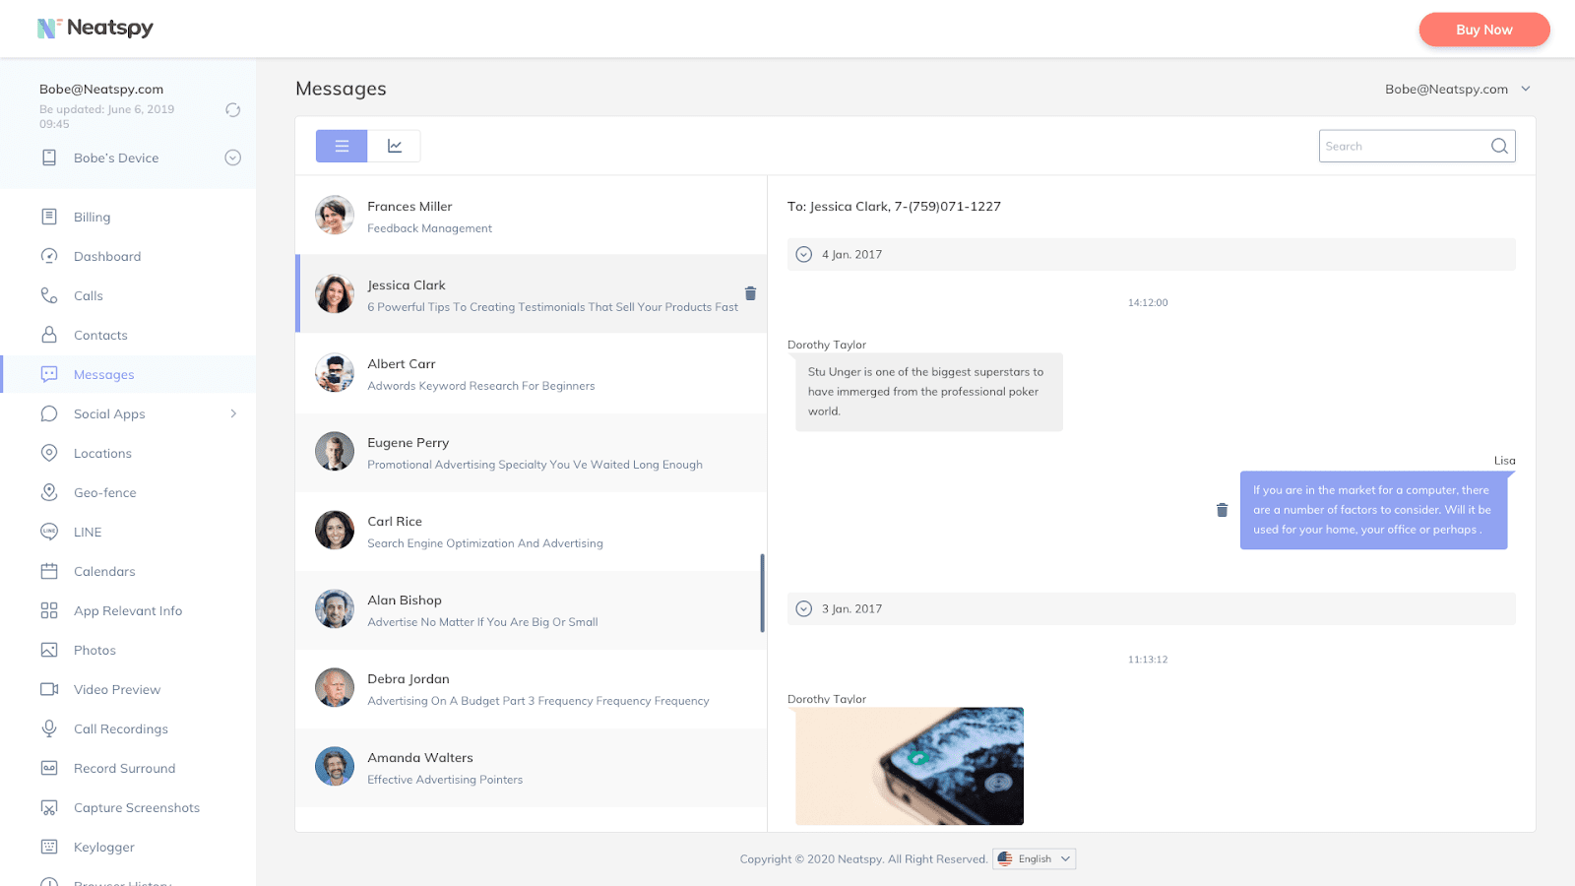The height and width of the screenshot is (886, 1575).
Task: Click the Buy Now button
Action: pos(1483,30)
